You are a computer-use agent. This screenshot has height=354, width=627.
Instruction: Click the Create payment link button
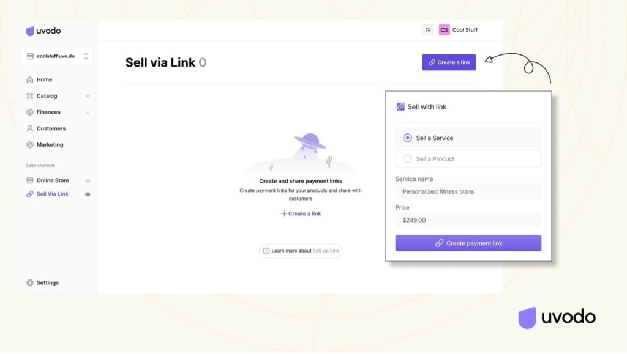point(468,243)
